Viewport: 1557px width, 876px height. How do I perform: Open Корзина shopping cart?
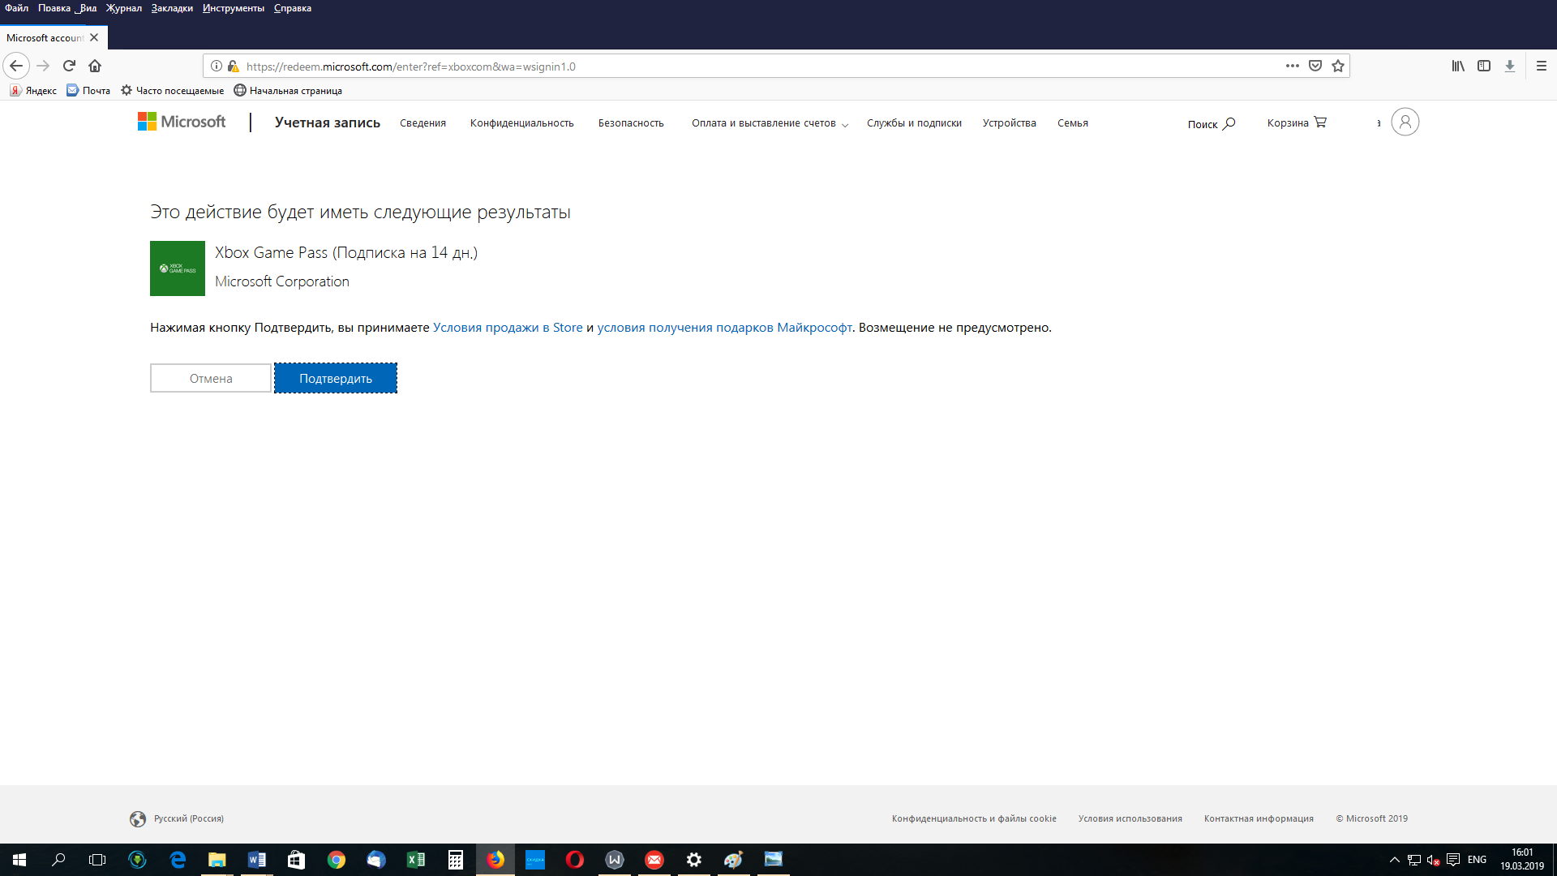(1297, 122)
